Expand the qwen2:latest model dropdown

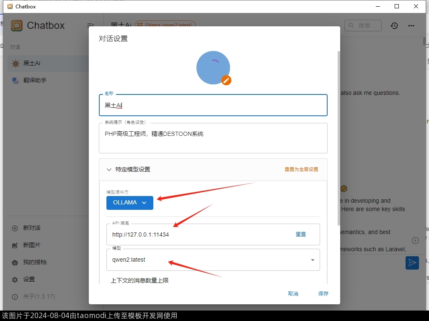[x=313, y=260]
